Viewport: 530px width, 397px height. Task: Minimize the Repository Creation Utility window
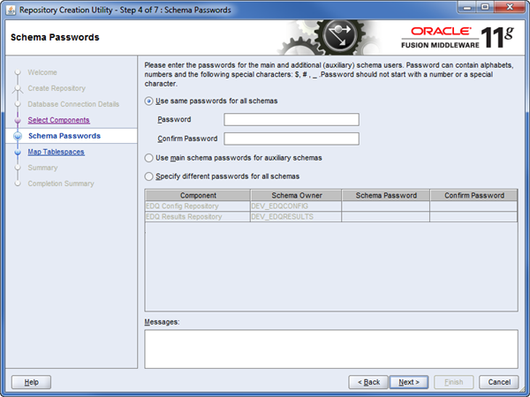(467, 7)
